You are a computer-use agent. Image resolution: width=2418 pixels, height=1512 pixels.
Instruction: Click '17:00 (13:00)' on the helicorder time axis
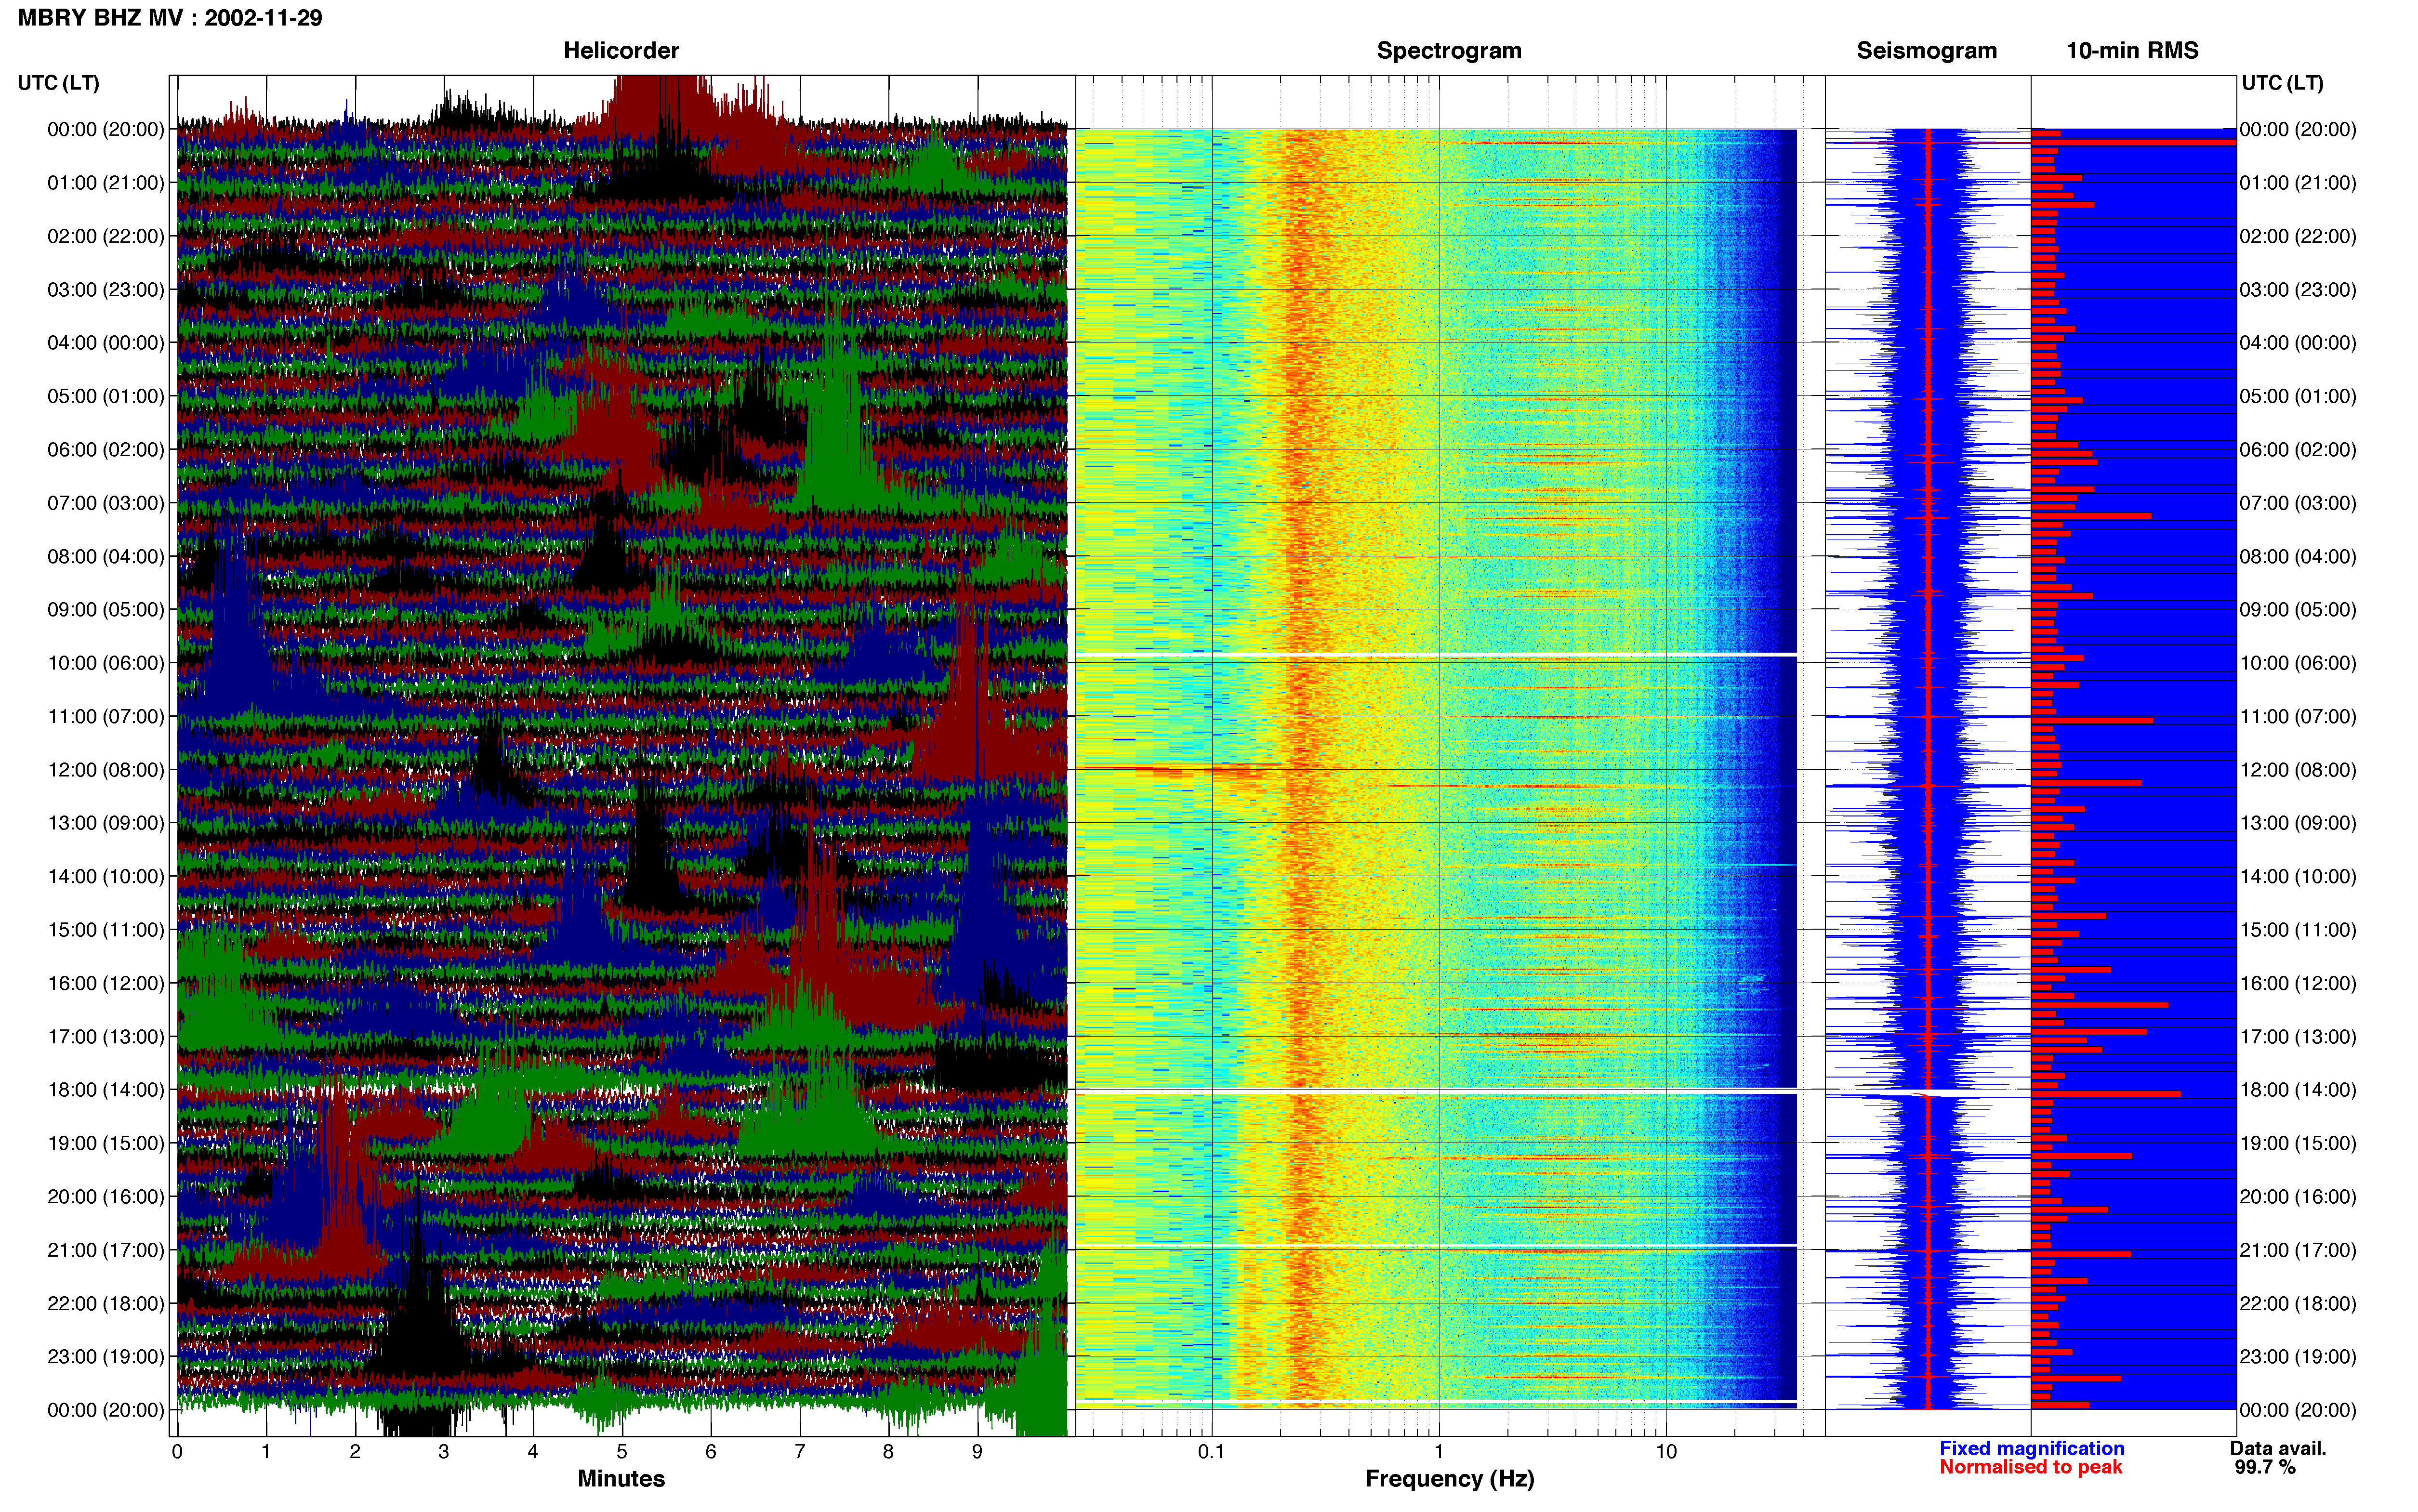click(106, 1036)
